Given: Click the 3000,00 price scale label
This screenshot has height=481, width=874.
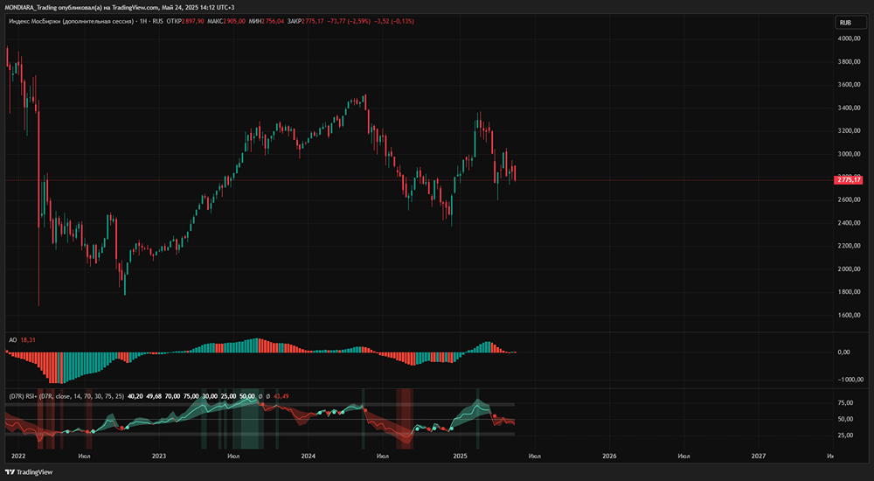Looking at the screenshot, I should pos(850,154).
